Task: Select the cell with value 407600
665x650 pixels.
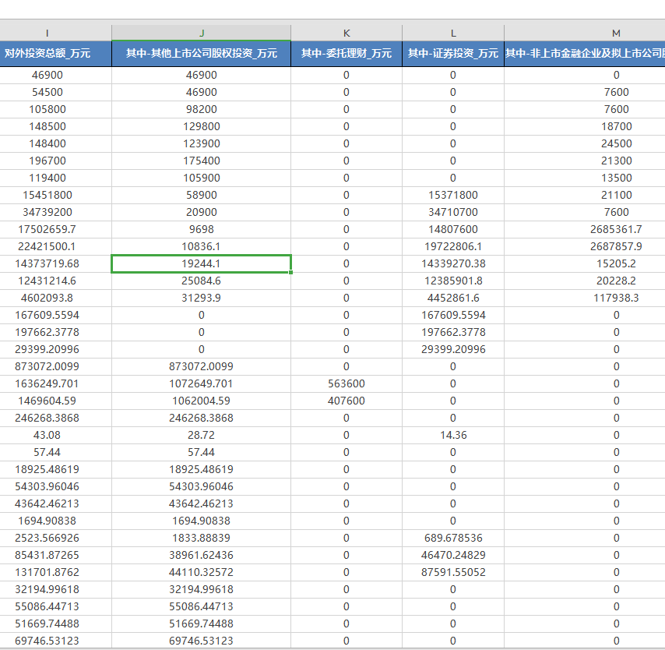Action: tap(347, 401)
